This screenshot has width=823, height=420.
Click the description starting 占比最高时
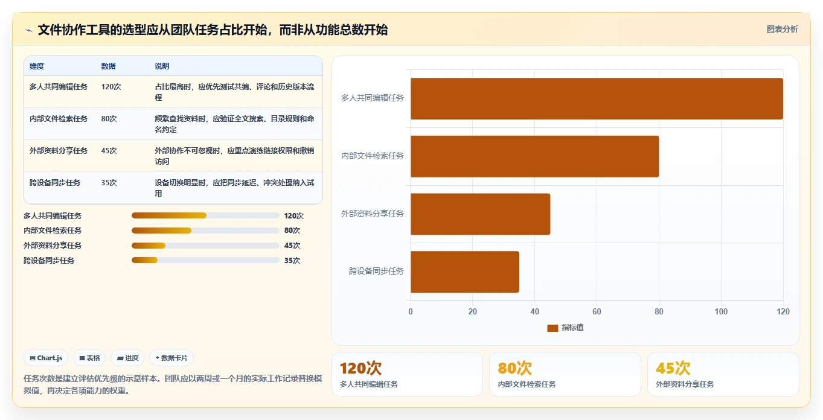(235, 92)
